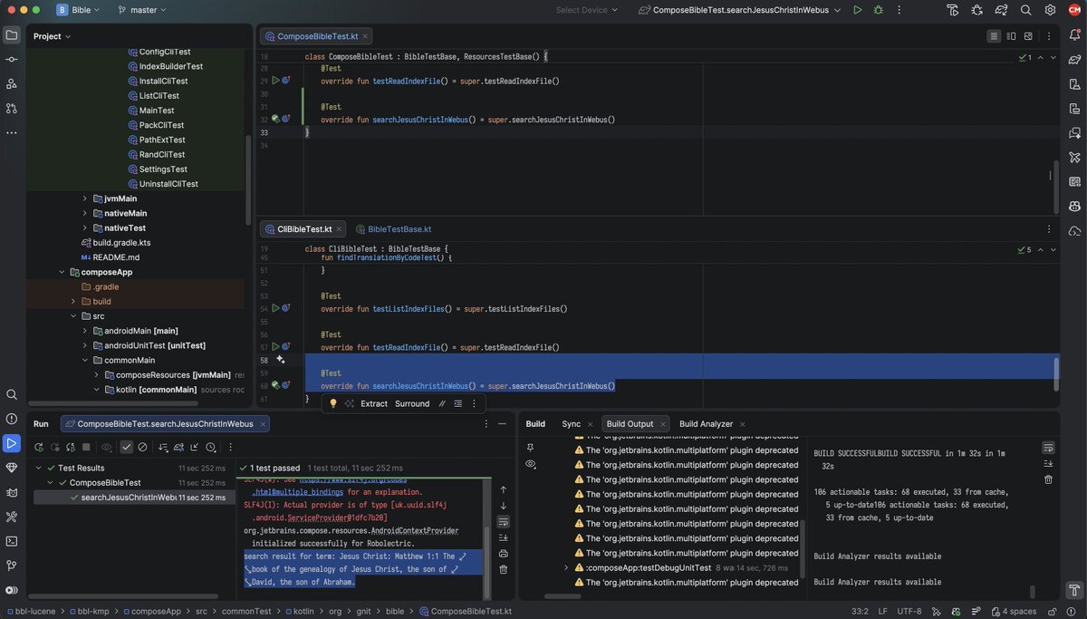Toggle Show Passed tests checkmark filter
This screenshot has height=619, width=1087.
[x=127, y=447]
